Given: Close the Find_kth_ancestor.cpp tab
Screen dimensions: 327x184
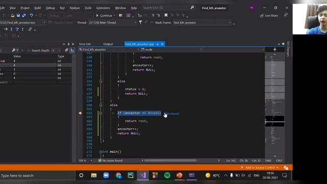Looking at the screenshot, I should pos(162,44).
